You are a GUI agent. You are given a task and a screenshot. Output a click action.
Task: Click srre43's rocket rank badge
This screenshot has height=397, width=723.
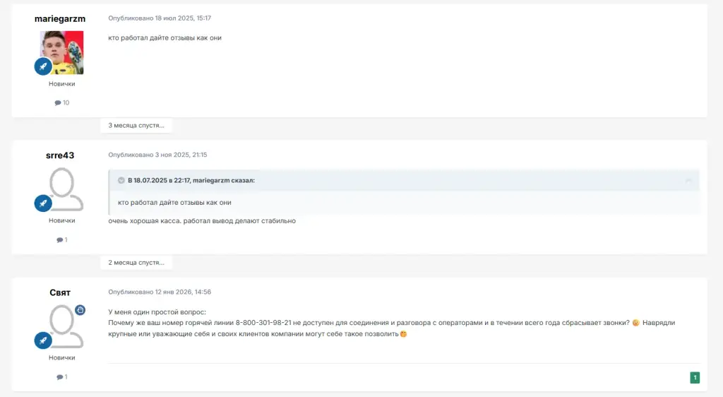[43, 203]
